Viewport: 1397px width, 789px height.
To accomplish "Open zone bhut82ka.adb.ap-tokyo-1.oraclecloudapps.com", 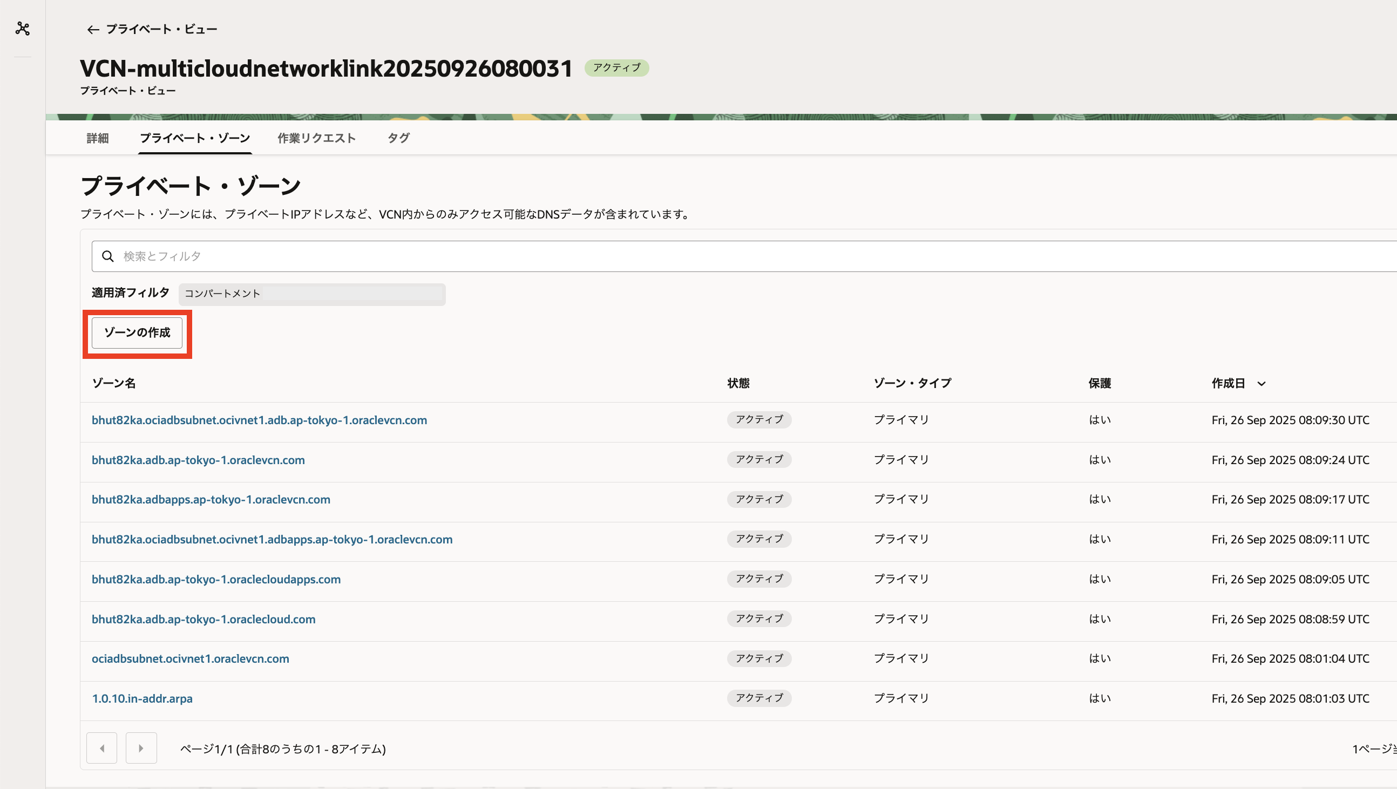I will point(216,579).
